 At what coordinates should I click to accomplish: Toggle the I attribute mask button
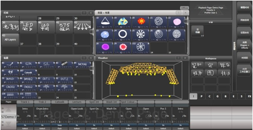193,96
